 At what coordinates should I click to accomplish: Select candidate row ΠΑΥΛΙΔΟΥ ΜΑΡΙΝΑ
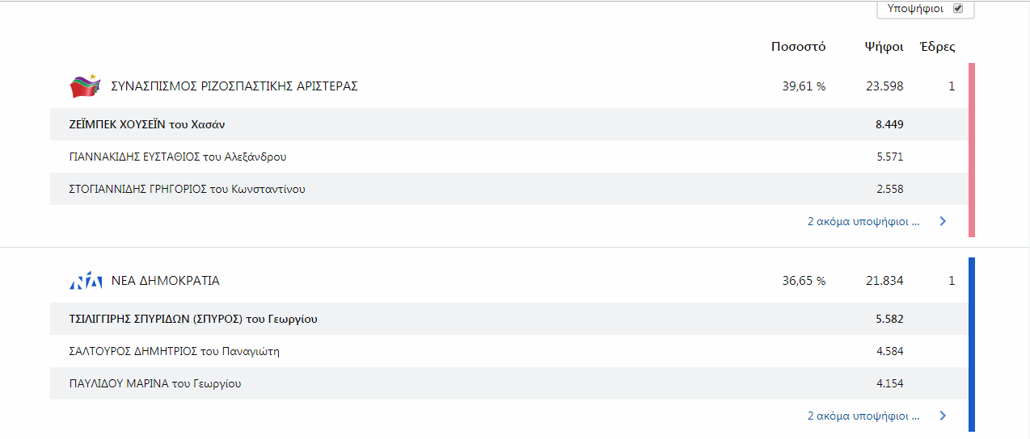[x=509, y=383]
